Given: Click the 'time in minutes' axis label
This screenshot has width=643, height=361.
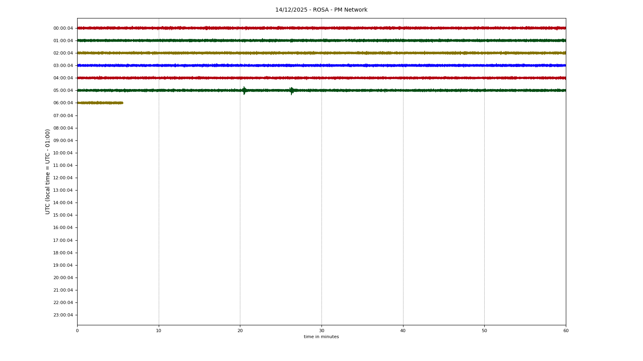Looking at the screenshot, I should 321,337.
